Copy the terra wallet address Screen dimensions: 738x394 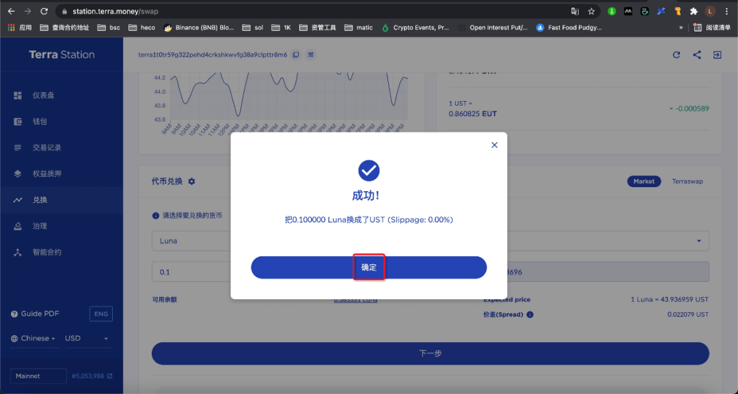coord(296,55)
